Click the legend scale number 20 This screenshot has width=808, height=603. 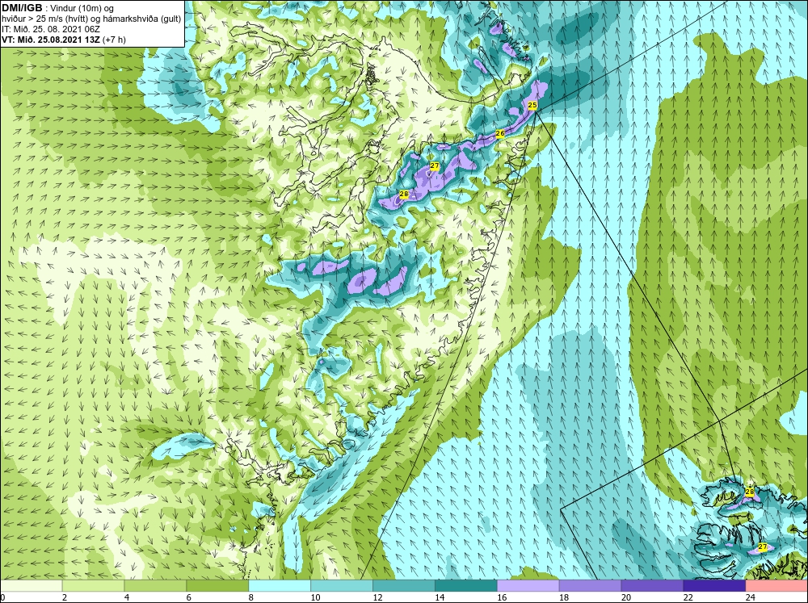[626, 597]
